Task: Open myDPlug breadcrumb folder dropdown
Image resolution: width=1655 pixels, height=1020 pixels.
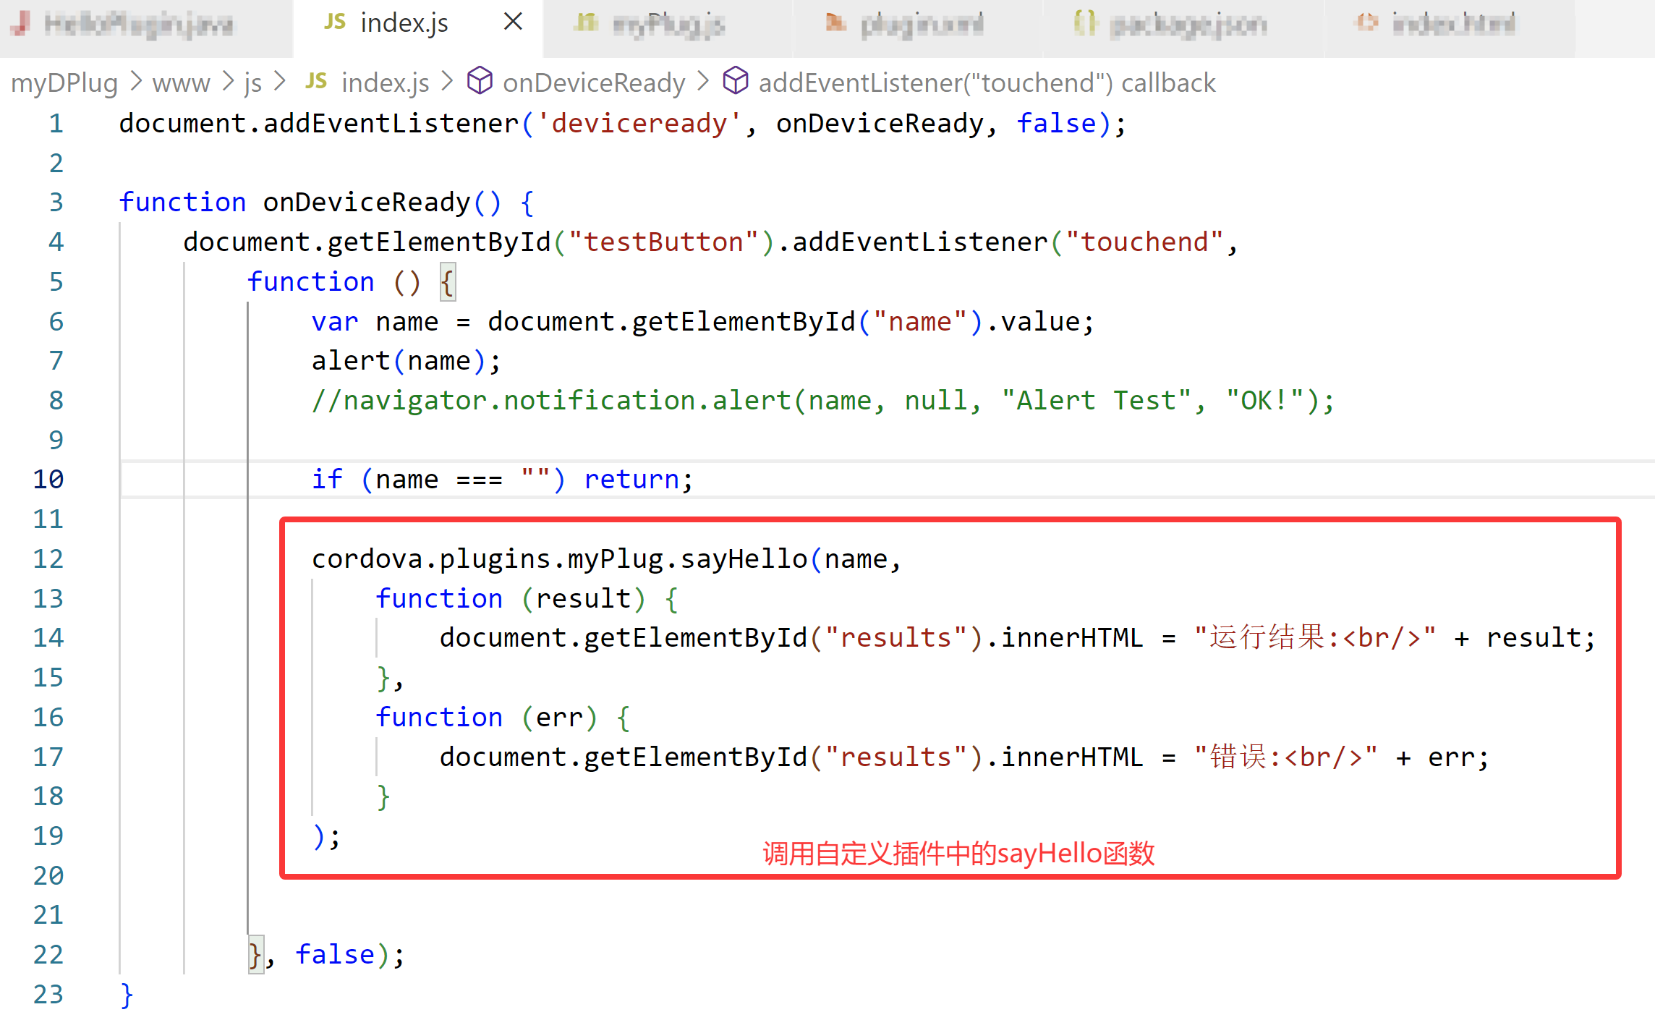Action: pos(64,83)
